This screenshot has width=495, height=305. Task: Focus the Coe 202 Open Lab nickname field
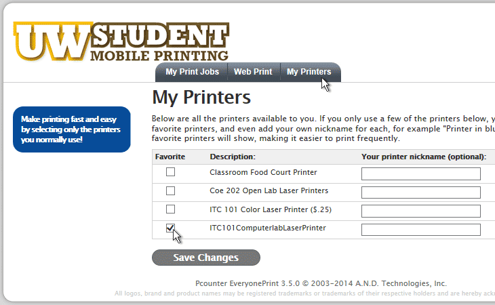click(421, 192)
